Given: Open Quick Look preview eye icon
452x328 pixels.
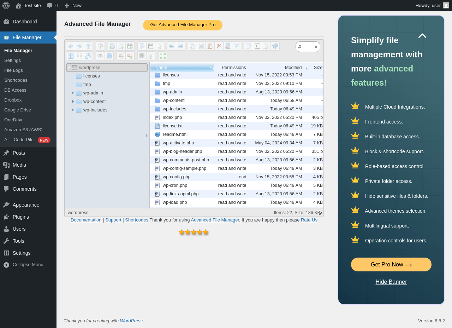Looking at the screenshot, I should click(x=100, y=56).
